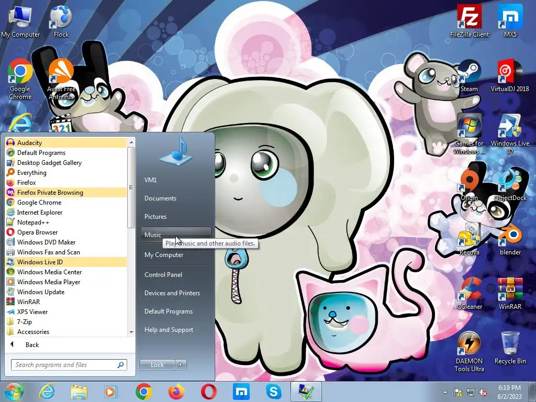Open Internet Explorer in the programs list
Image resolution: width=536 pixels, height=402 pixels.
click(66, 212)
